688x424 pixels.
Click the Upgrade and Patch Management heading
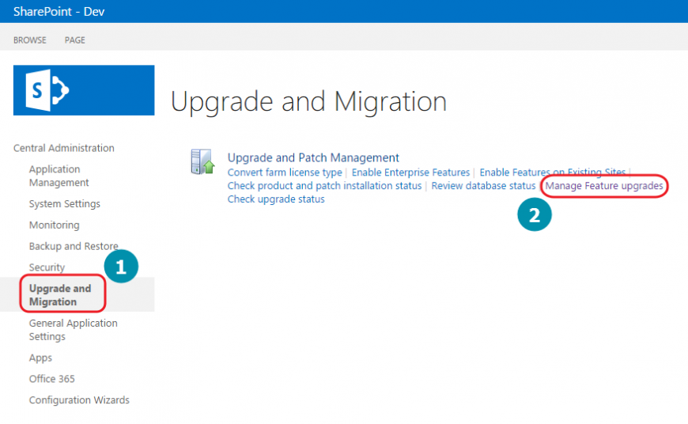(313, 157)
